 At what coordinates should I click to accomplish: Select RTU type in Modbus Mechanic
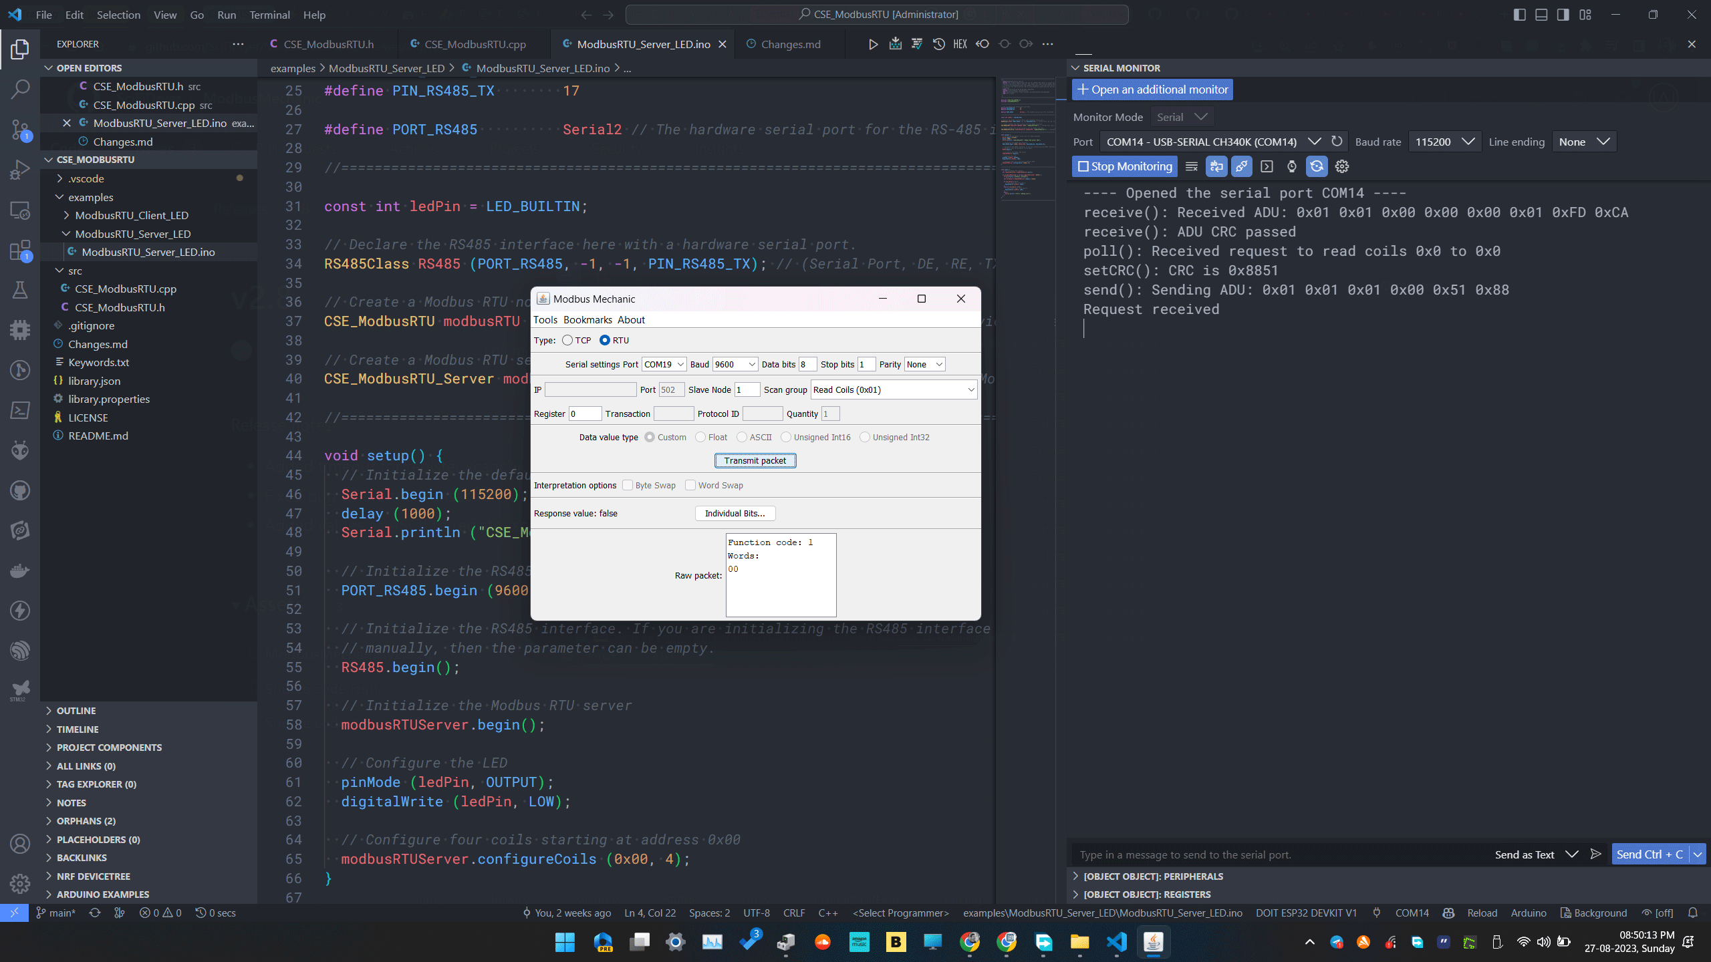coord(605,340)
